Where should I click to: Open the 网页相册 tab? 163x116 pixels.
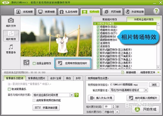click(x=112, y=12)
